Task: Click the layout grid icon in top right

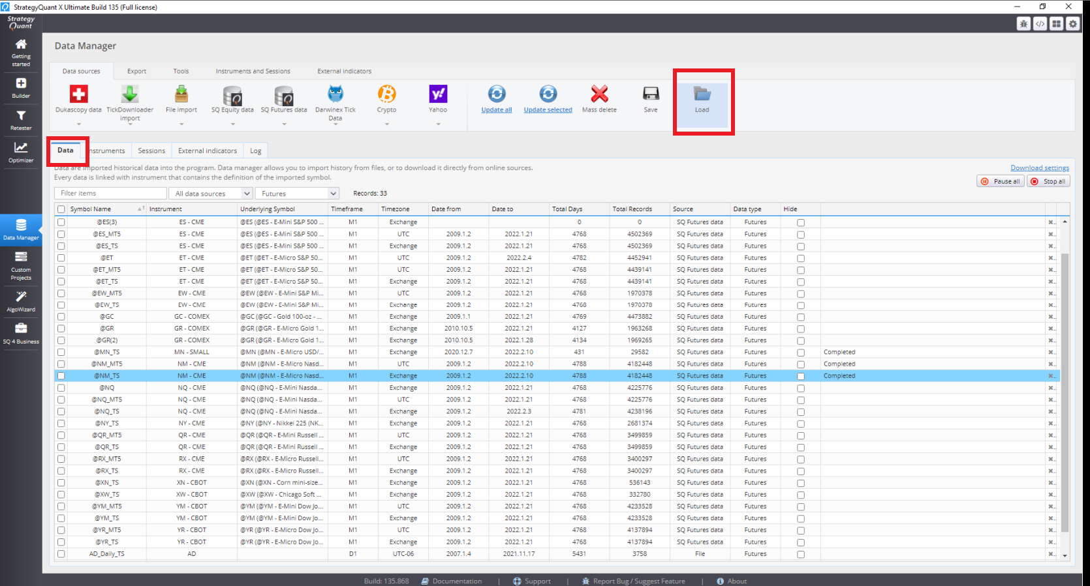Action: coord(1057,23)
